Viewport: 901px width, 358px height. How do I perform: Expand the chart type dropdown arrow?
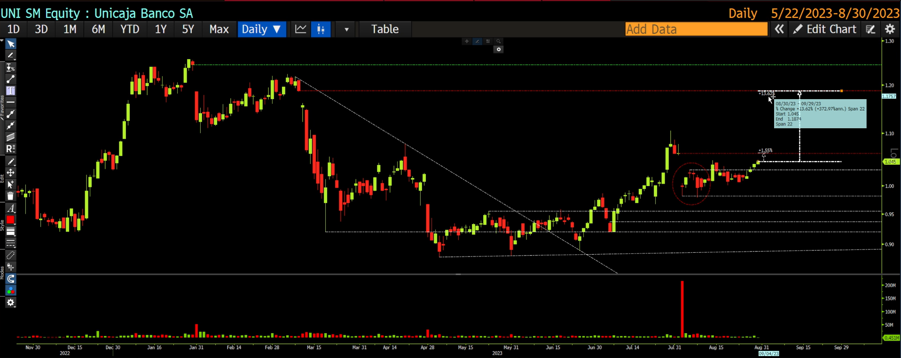[346, 29]
